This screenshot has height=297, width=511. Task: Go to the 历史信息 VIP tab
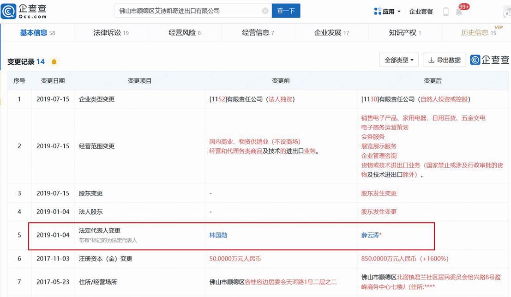(x=478, y=32)
